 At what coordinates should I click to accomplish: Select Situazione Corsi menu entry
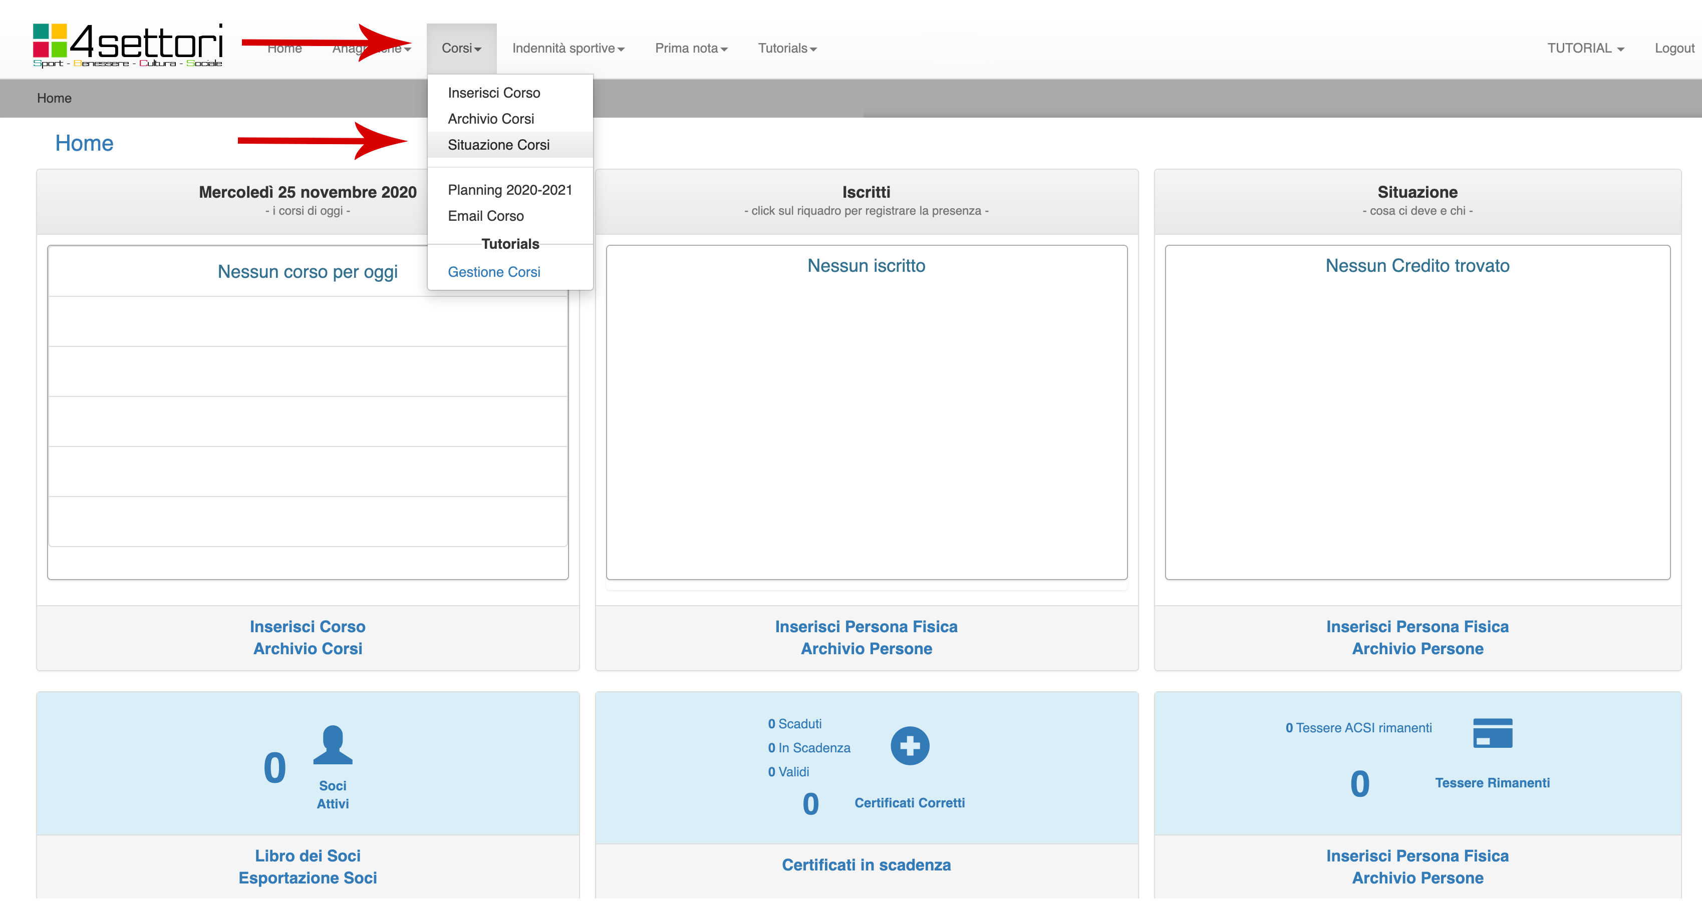tap(498, 145)
